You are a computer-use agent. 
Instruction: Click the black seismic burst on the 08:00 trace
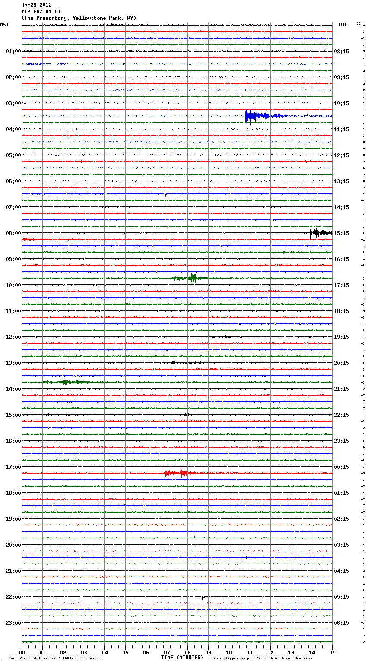point(321,233)
